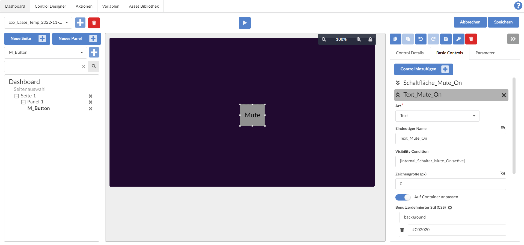Add M_Button control with the plus icon
Image resolution: width=524 pixels, height=245 pixels.
(94, 52)
